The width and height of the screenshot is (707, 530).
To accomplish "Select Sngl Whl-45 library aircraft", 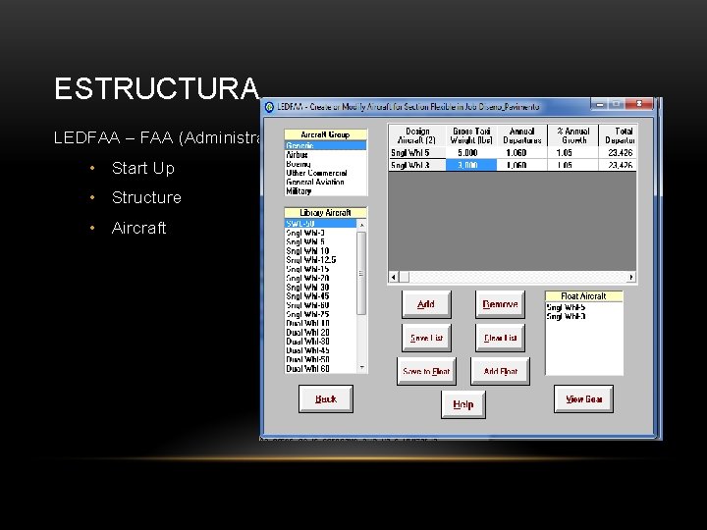I will click(x=320, y=295).
